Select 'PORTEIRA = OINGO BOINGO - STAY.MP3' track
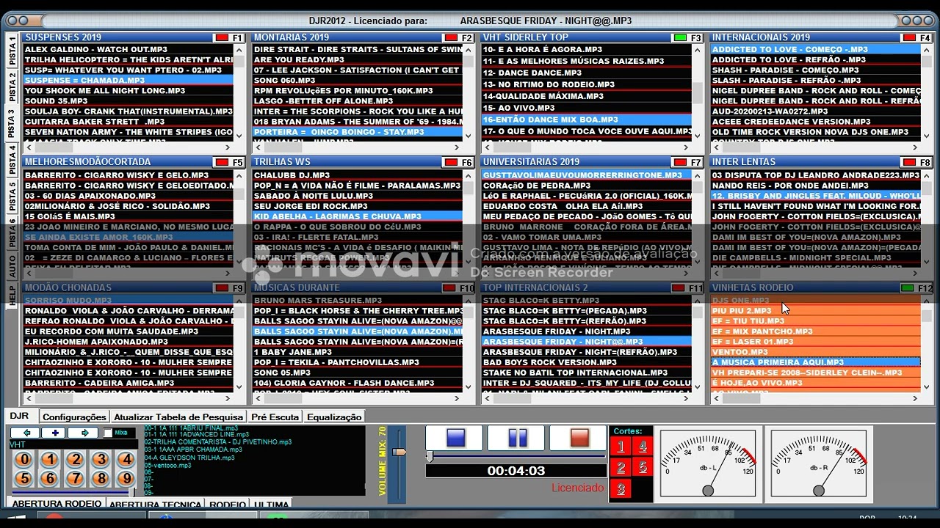This screenshot has width=940, height=528. 357,132
